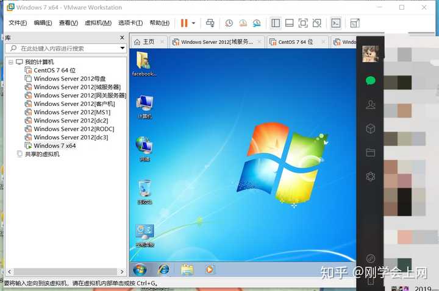Enter full screen mode
This screenshot has height=291, width=439.
click(x=303, y=23)
